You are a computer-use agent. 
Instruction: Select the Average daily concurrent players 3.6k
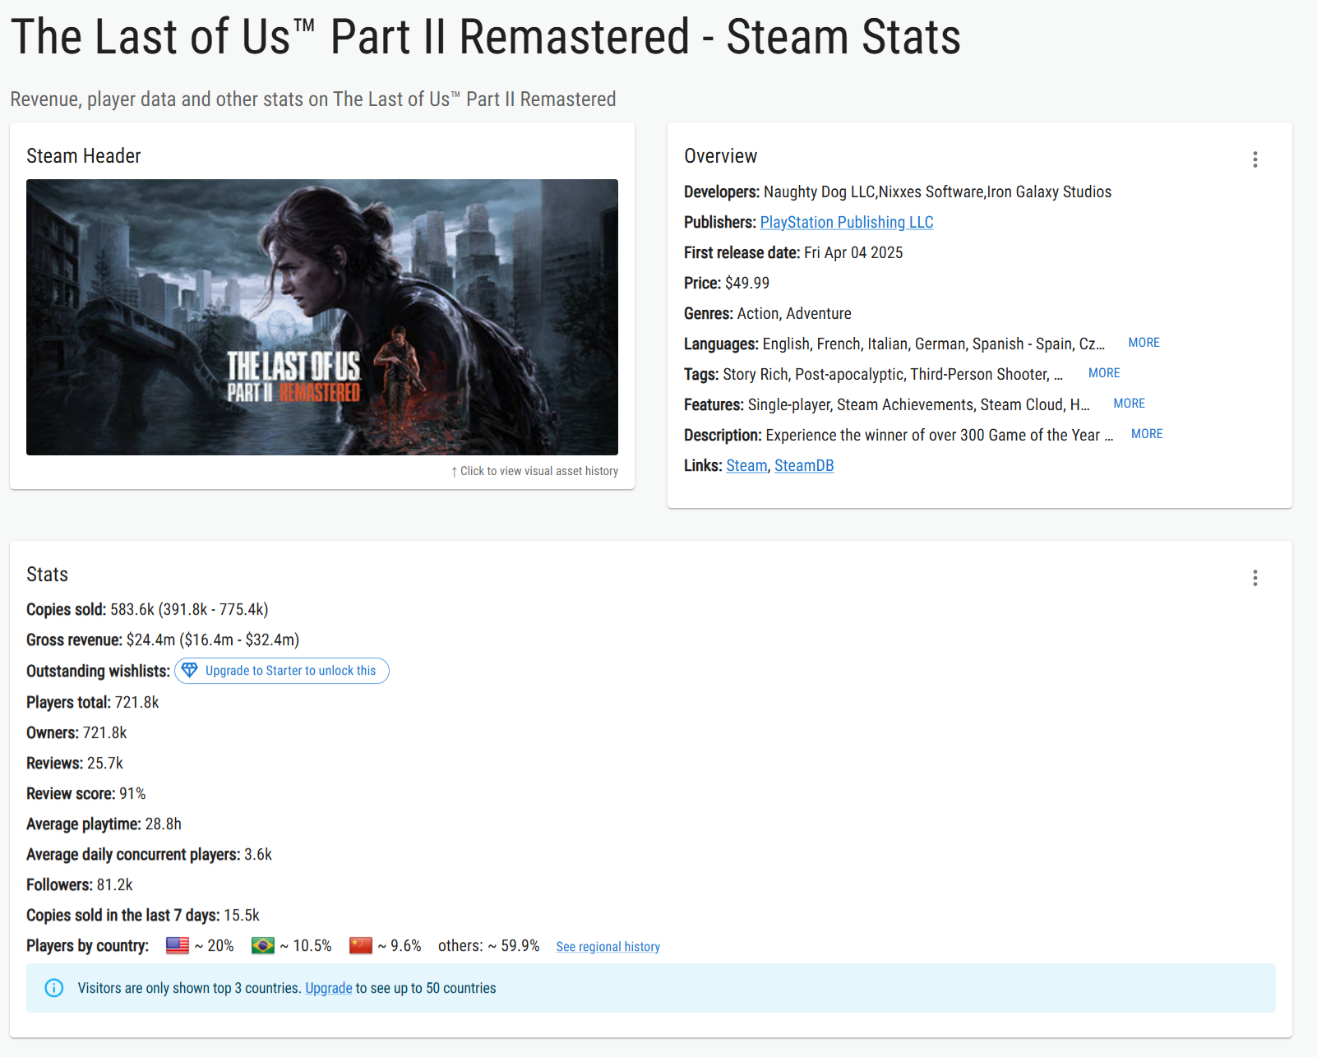(258, 854)
